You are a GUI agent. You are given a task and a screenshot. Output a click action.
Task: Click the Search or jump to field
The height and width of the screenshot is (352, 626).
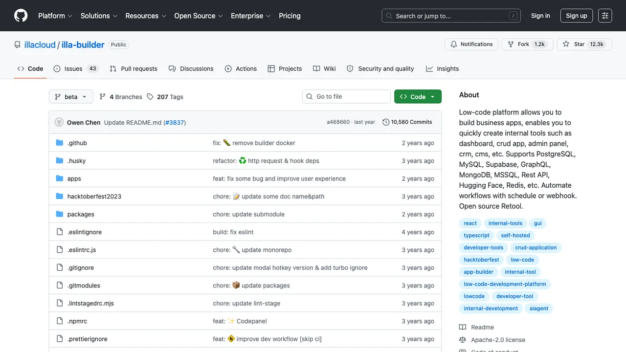tap(451, 16)
